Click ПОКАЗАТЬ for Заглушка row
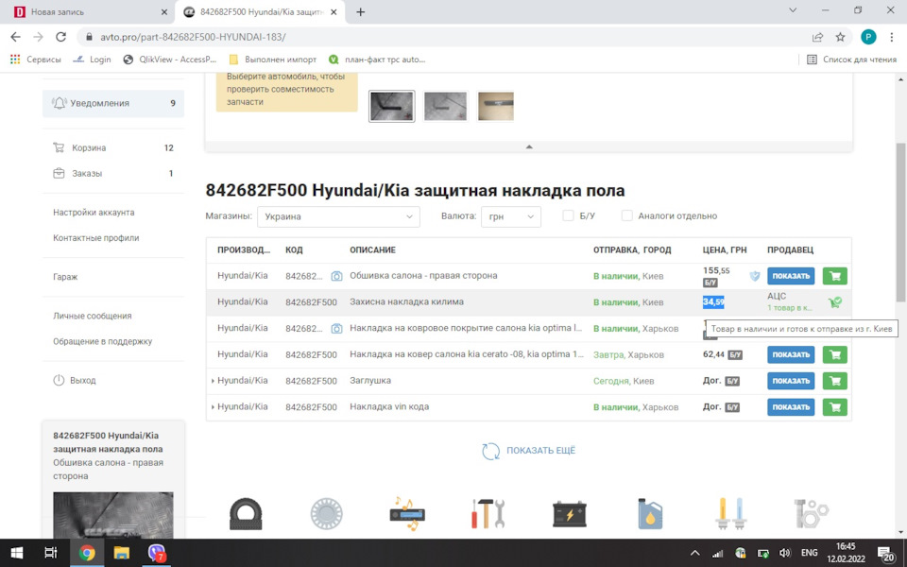 tap(791, 381)
